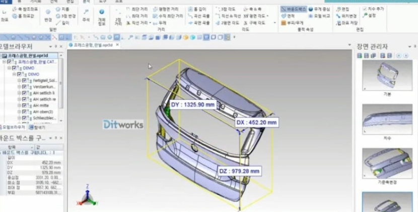Select the 홀 깊이 hole depth tool
The width and height of the screenshot is (418, 212).
pos(197,10)
